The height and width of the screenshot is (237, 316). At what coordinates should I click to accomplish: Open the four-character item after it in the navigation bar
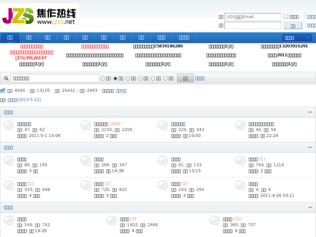[x=184, y=37]
